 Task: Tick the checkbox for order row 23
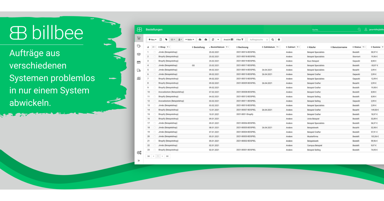click(x=155, y=150)
